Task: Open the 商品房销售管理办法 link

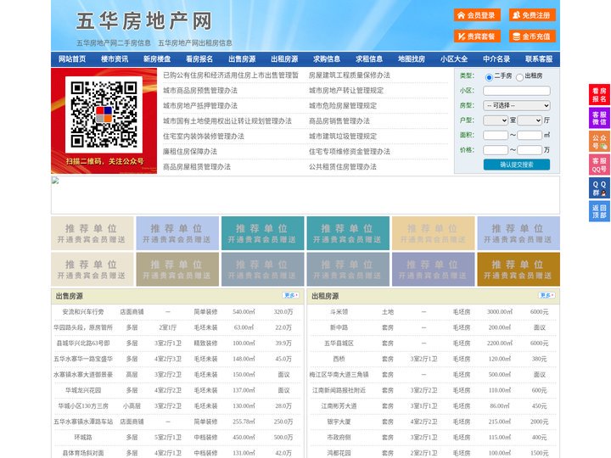Action: (339, 121)
